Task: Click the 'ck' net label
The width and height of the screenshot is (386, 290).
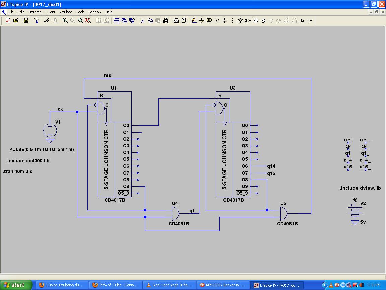Action: click(60, 109)
